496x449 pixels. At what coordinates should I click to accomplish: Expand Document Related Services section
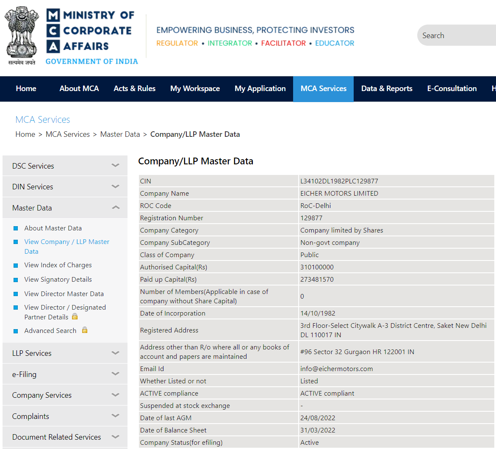[65, 437]
